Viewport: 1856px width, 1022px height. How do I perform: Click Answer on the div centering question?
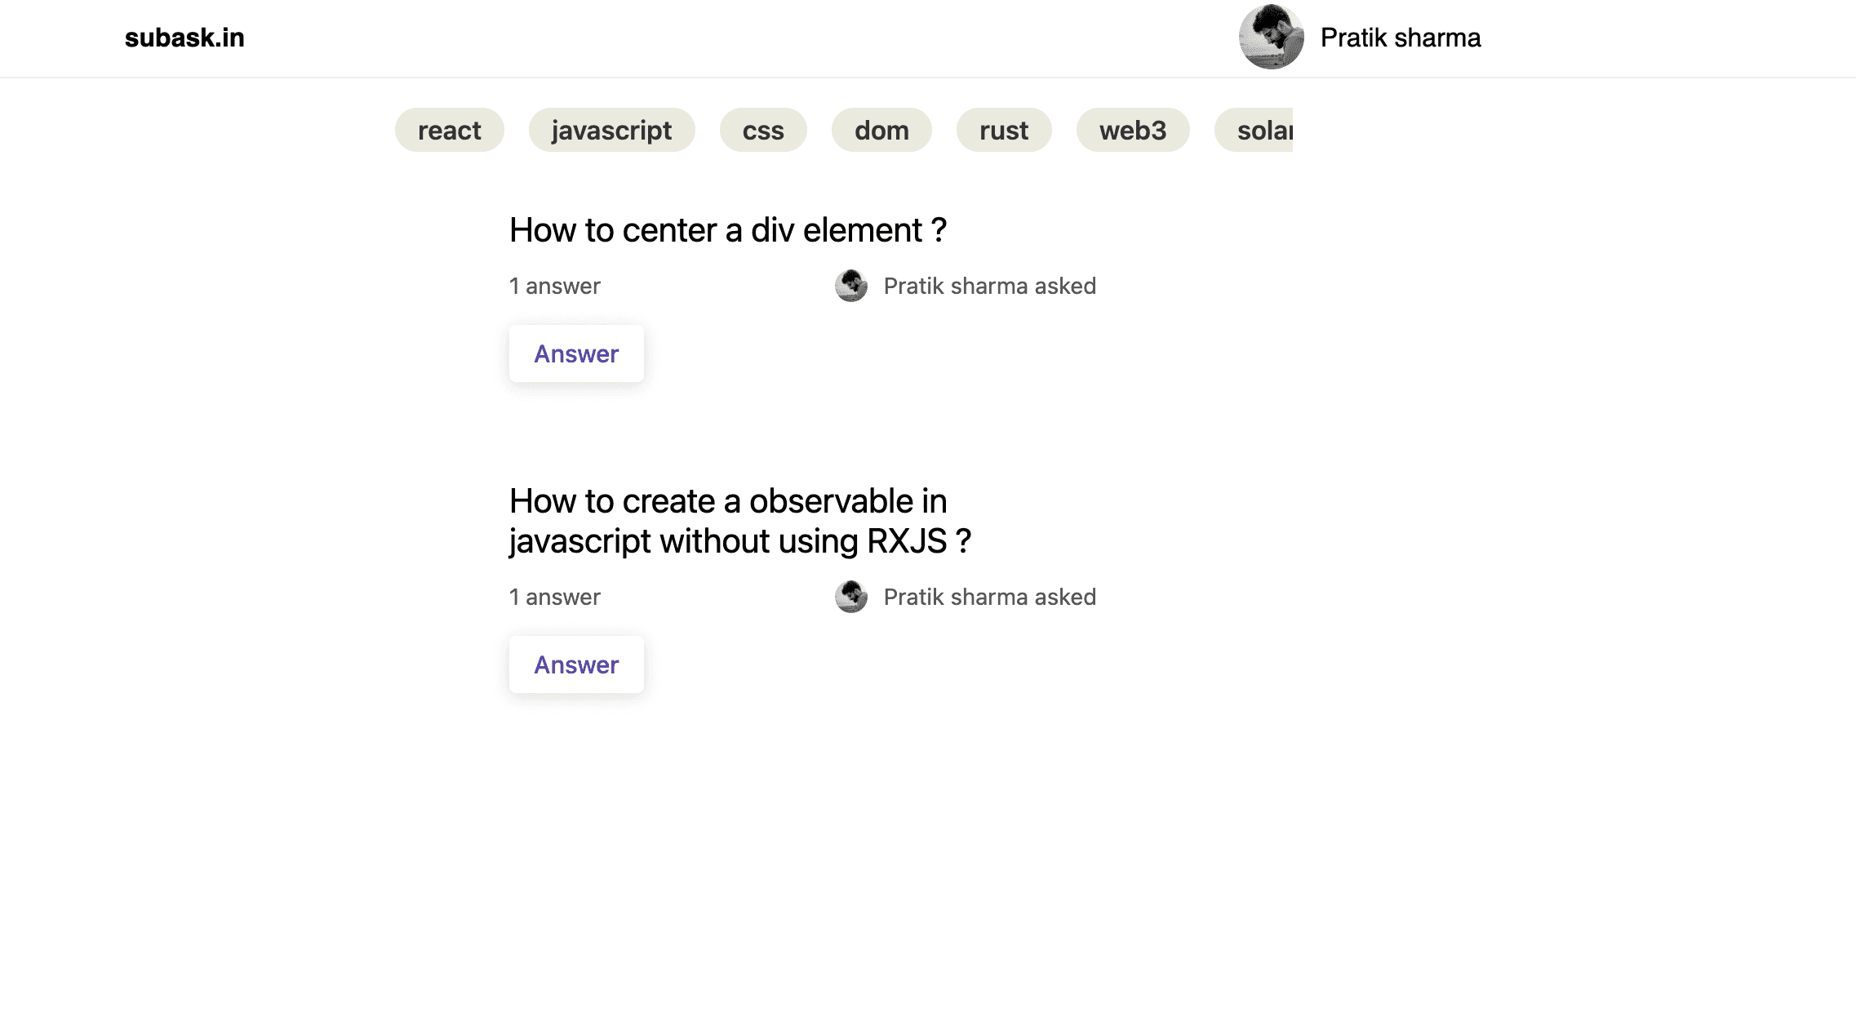(x=576, y=353)
